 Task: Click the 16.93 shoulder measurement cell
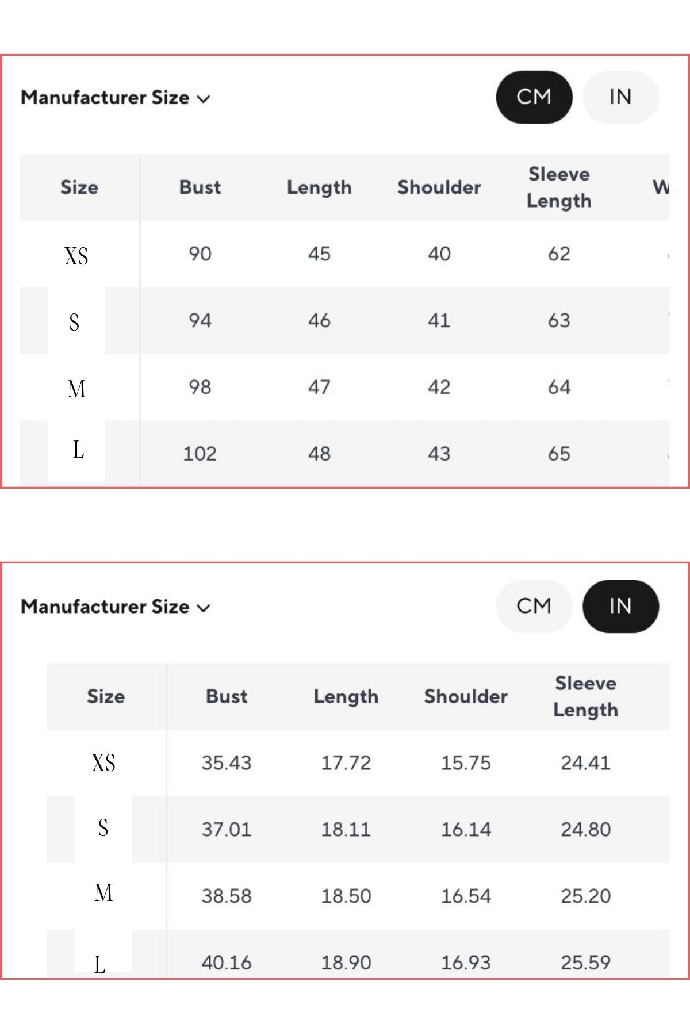pos(466,962)
